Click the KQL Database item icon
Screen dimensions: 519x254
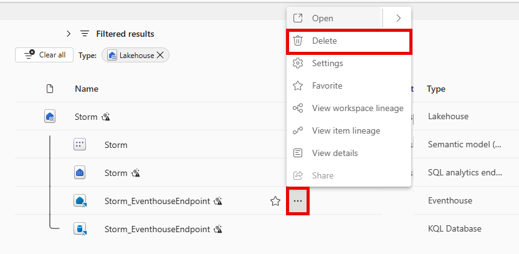80,229
